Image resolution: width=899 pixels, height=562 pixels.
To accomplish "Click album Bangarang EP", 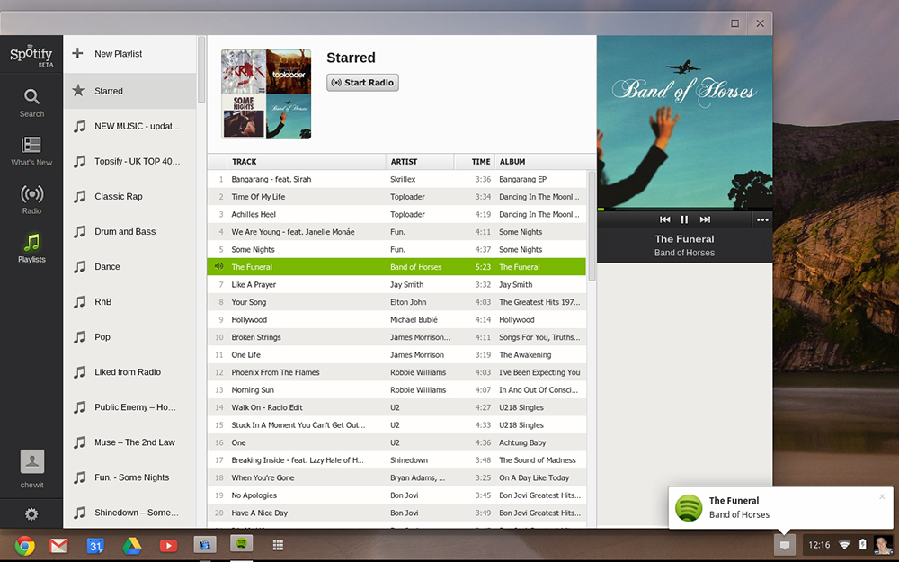I will [523, 179].
